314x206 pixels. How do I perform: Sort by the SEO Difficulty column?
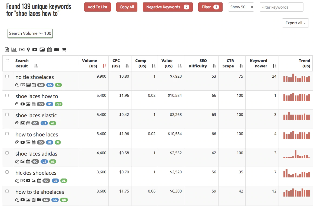[214, 66]
